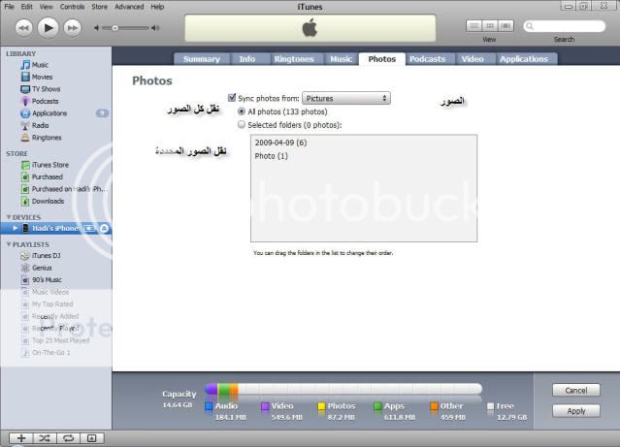Switch to Applications tab
This screenshot has height=447, width=620.
click(x=524, y=59)
